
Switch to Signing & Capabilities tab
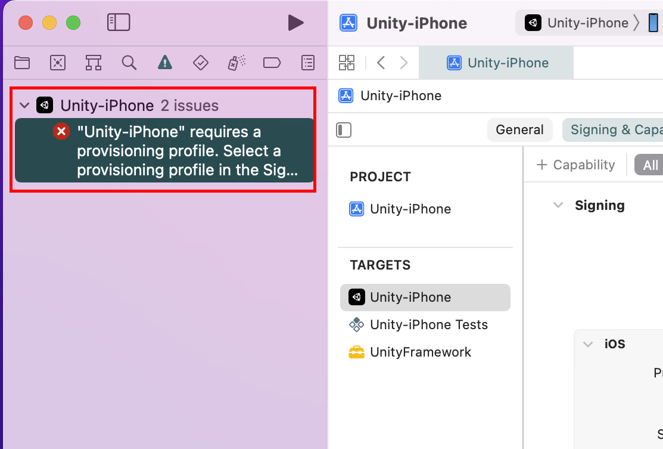pyautogui.click(x=613, y=130)
